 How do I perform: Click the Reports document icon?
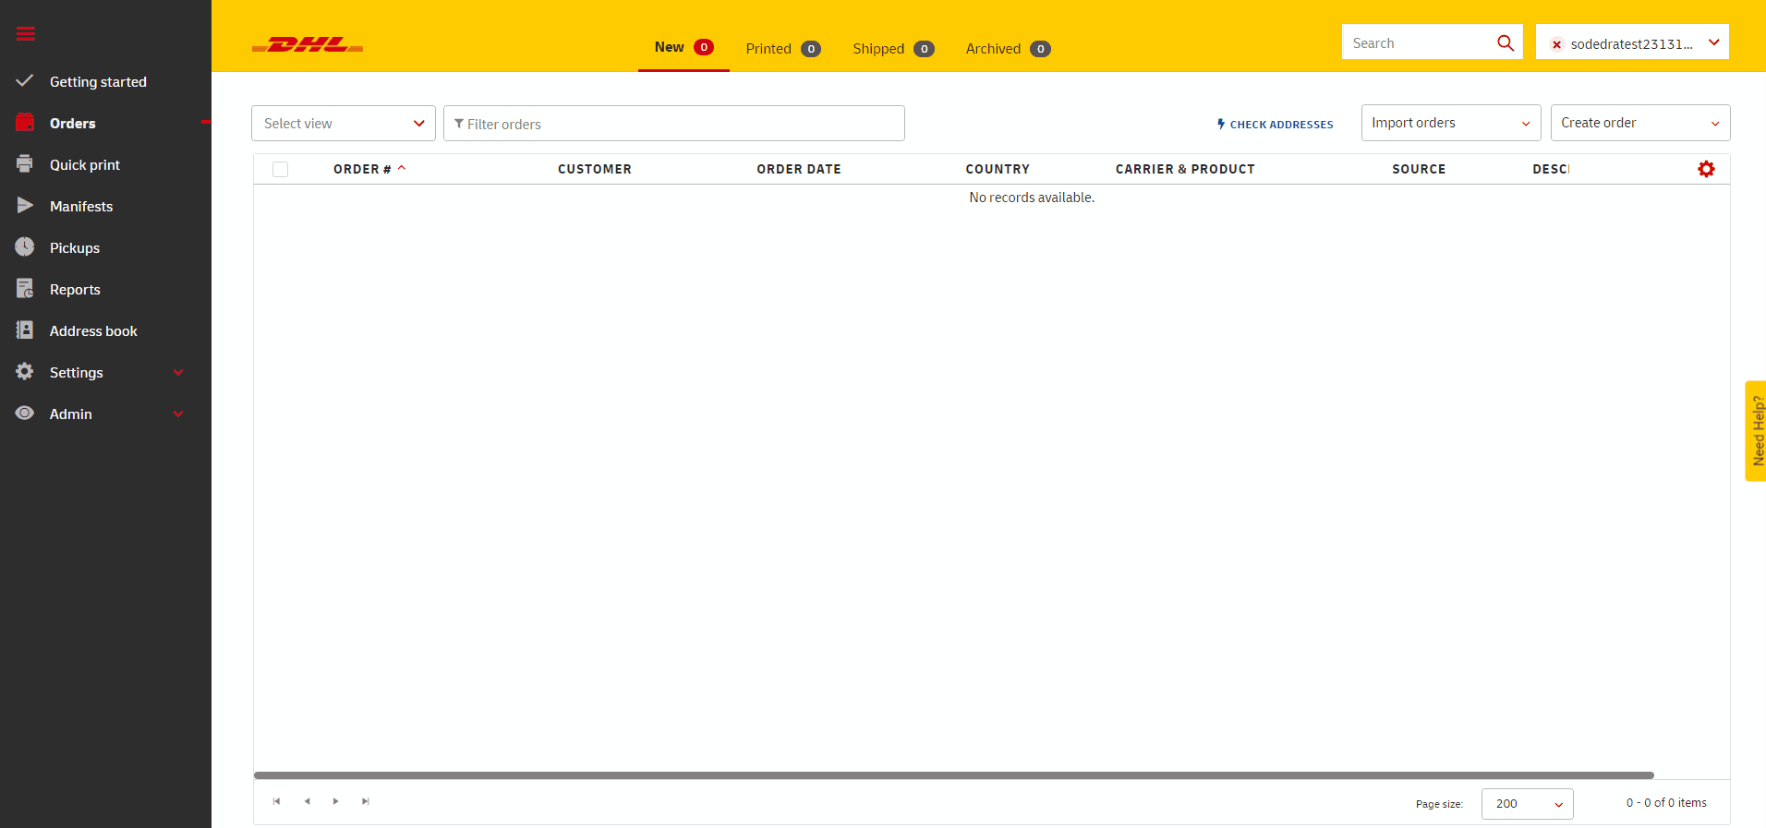click(25, 288)
